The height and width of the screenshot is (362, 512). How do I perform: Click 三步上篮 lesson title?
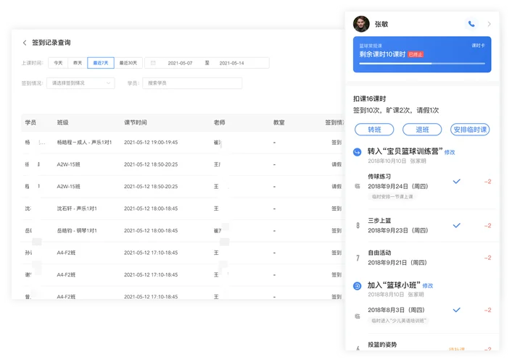click(379, 221)
